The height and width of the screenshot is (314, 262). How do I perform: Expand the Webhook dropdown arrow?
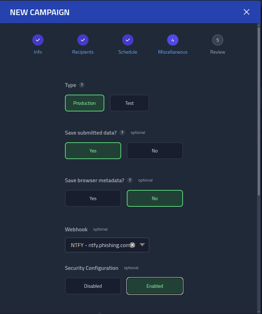point(142,245)
